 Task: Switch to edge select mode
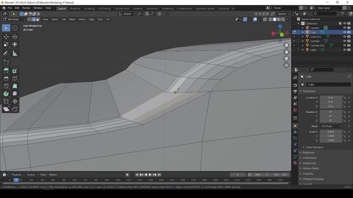pos(34,20)
